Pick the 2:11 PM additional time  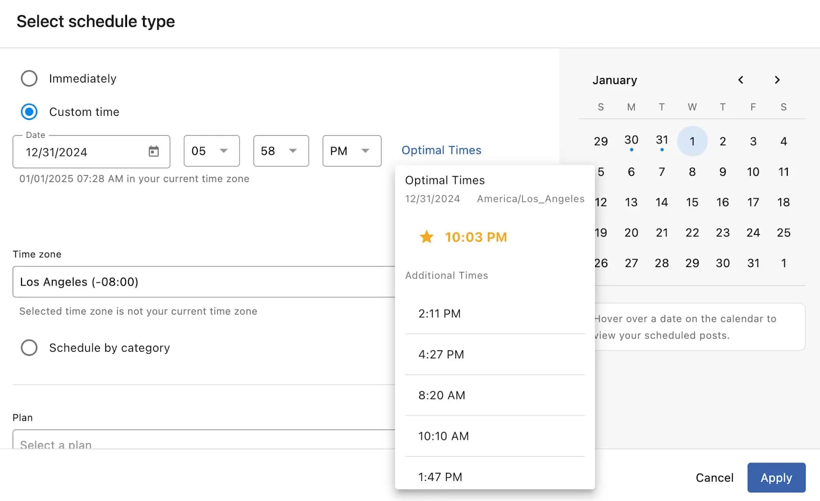439,314
